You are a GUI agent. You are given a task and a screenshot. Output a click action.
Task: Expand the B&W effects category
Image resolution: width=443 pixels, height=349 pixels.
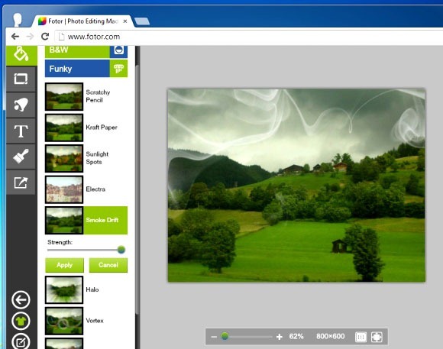tap(86, 51)
